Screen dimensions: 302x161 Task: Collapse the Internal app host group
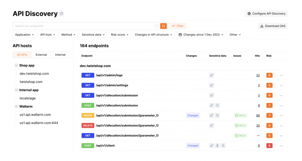click(x=16, y=90)
